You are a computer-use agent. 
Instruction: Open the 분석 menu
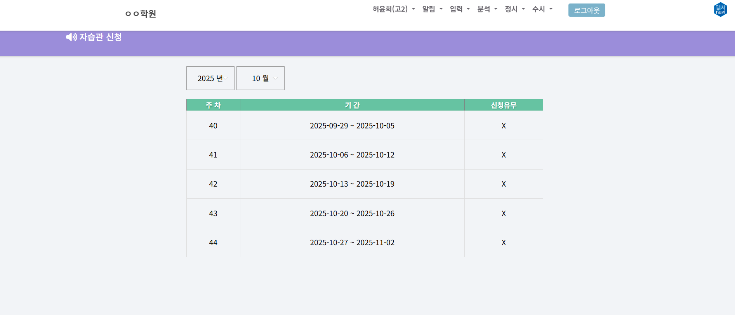point(487,9)
